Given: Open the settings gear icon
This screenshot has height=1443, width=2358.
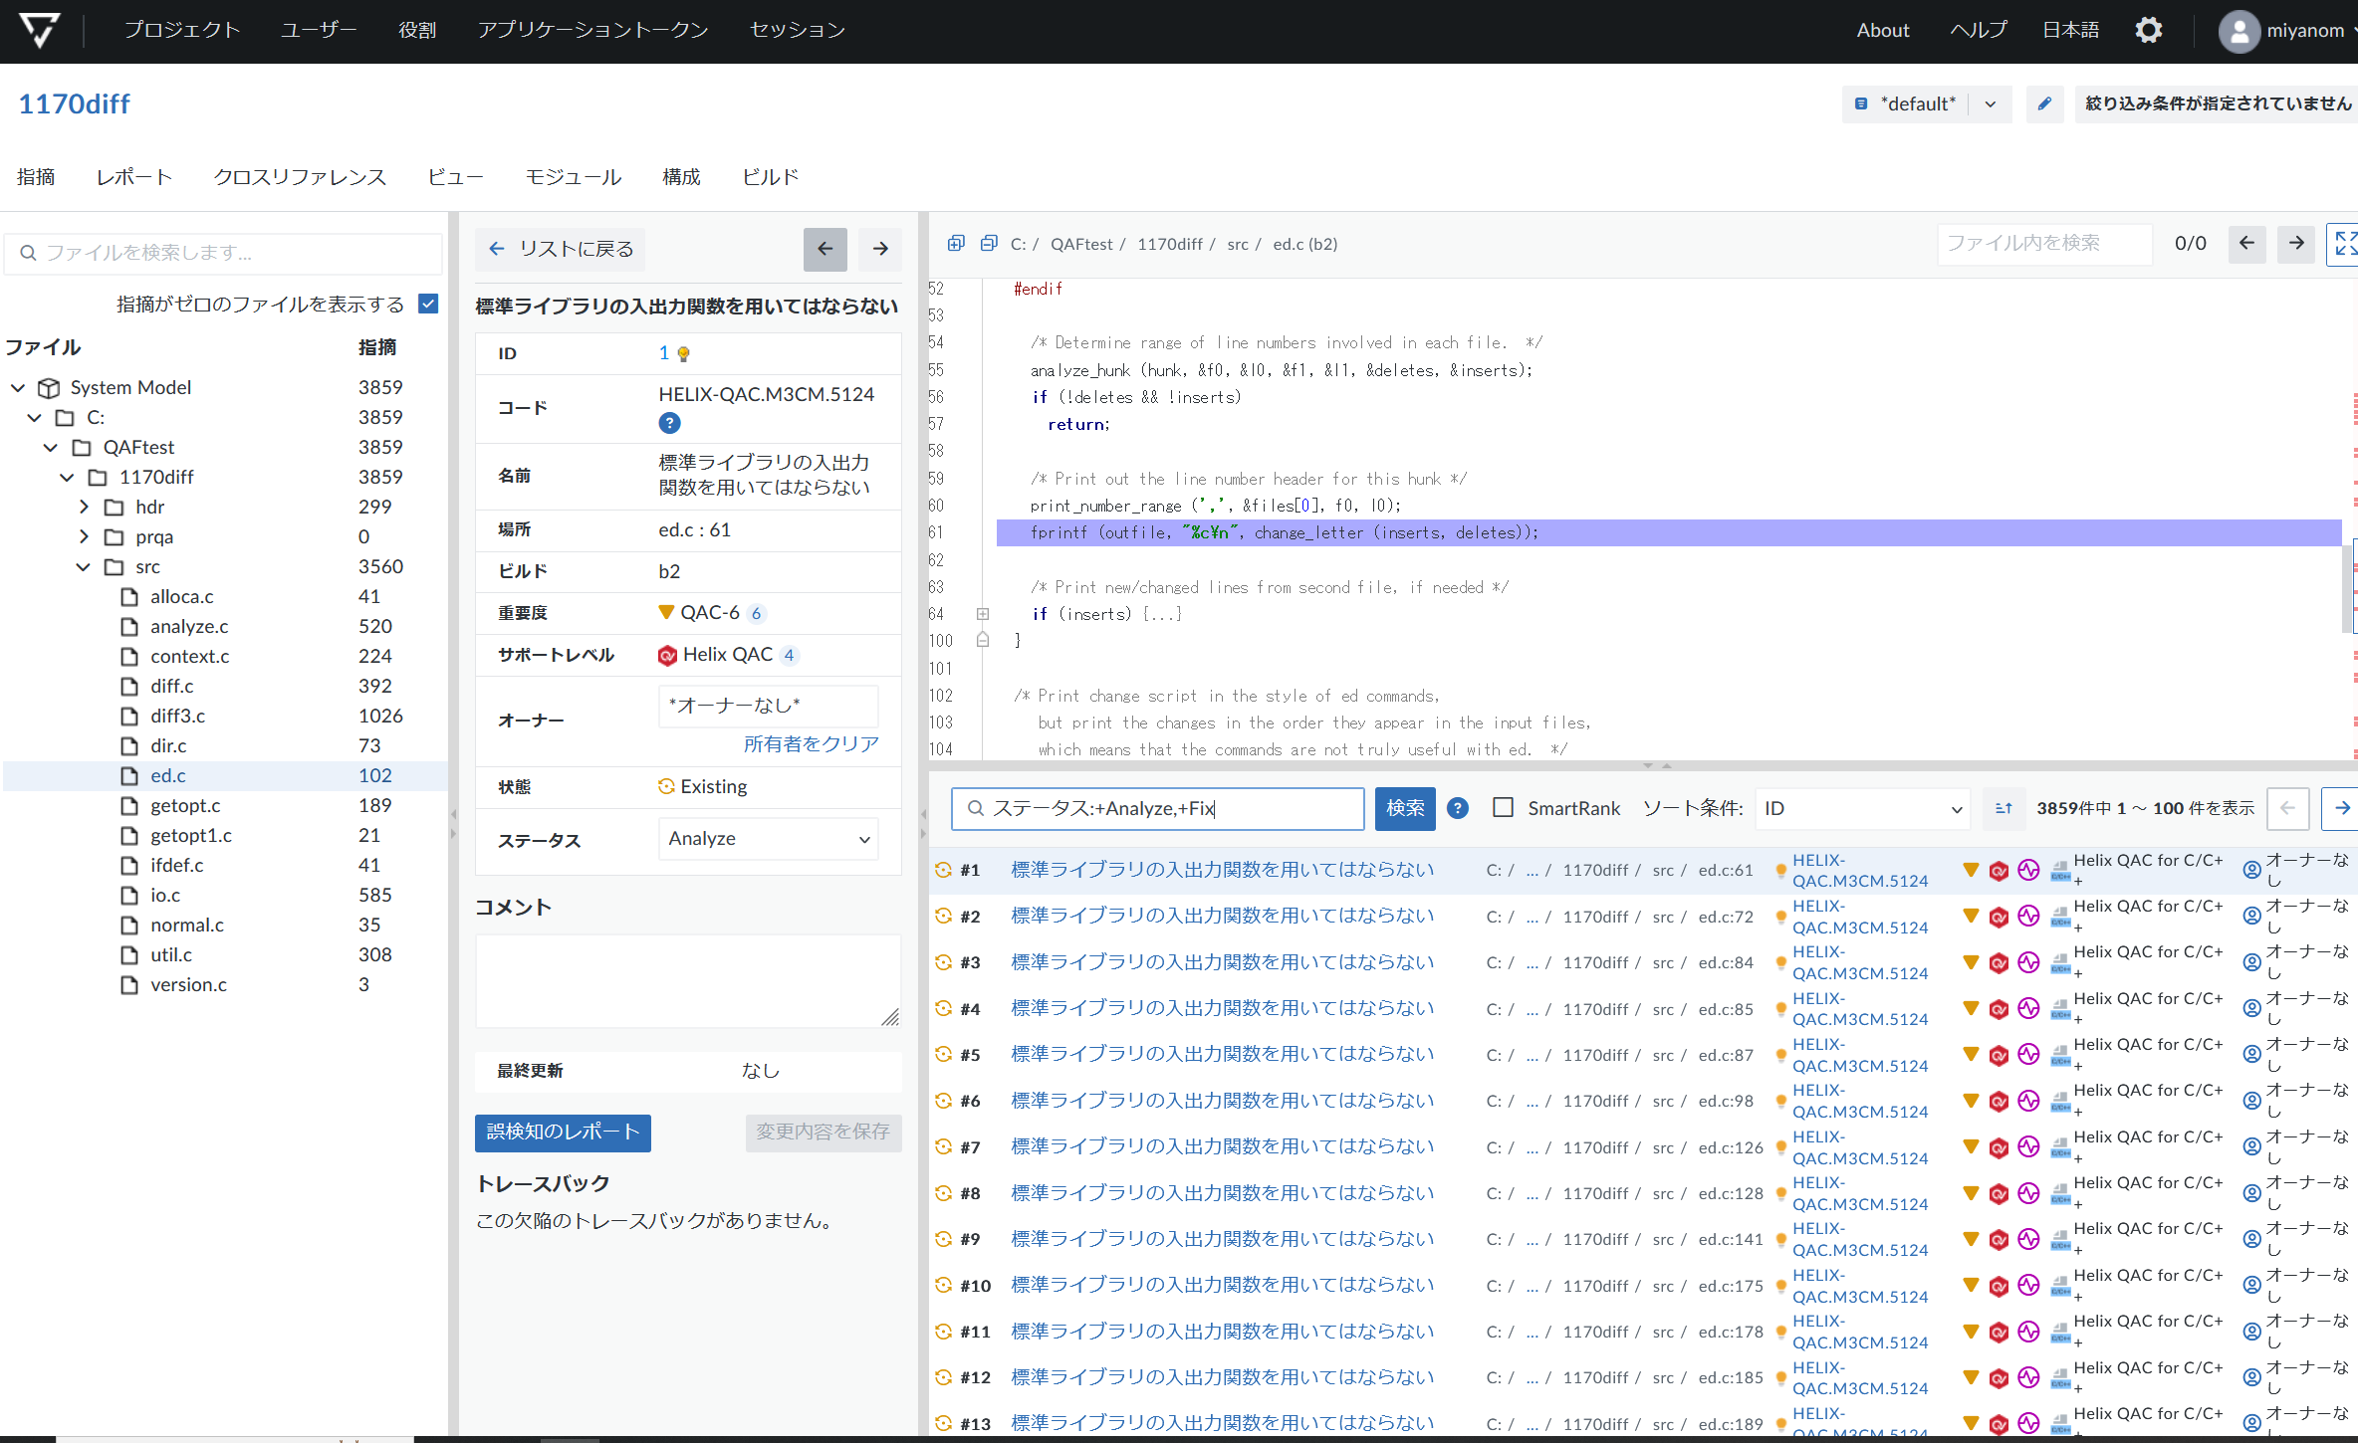Looking at the screenshot, I should 2149,30.
